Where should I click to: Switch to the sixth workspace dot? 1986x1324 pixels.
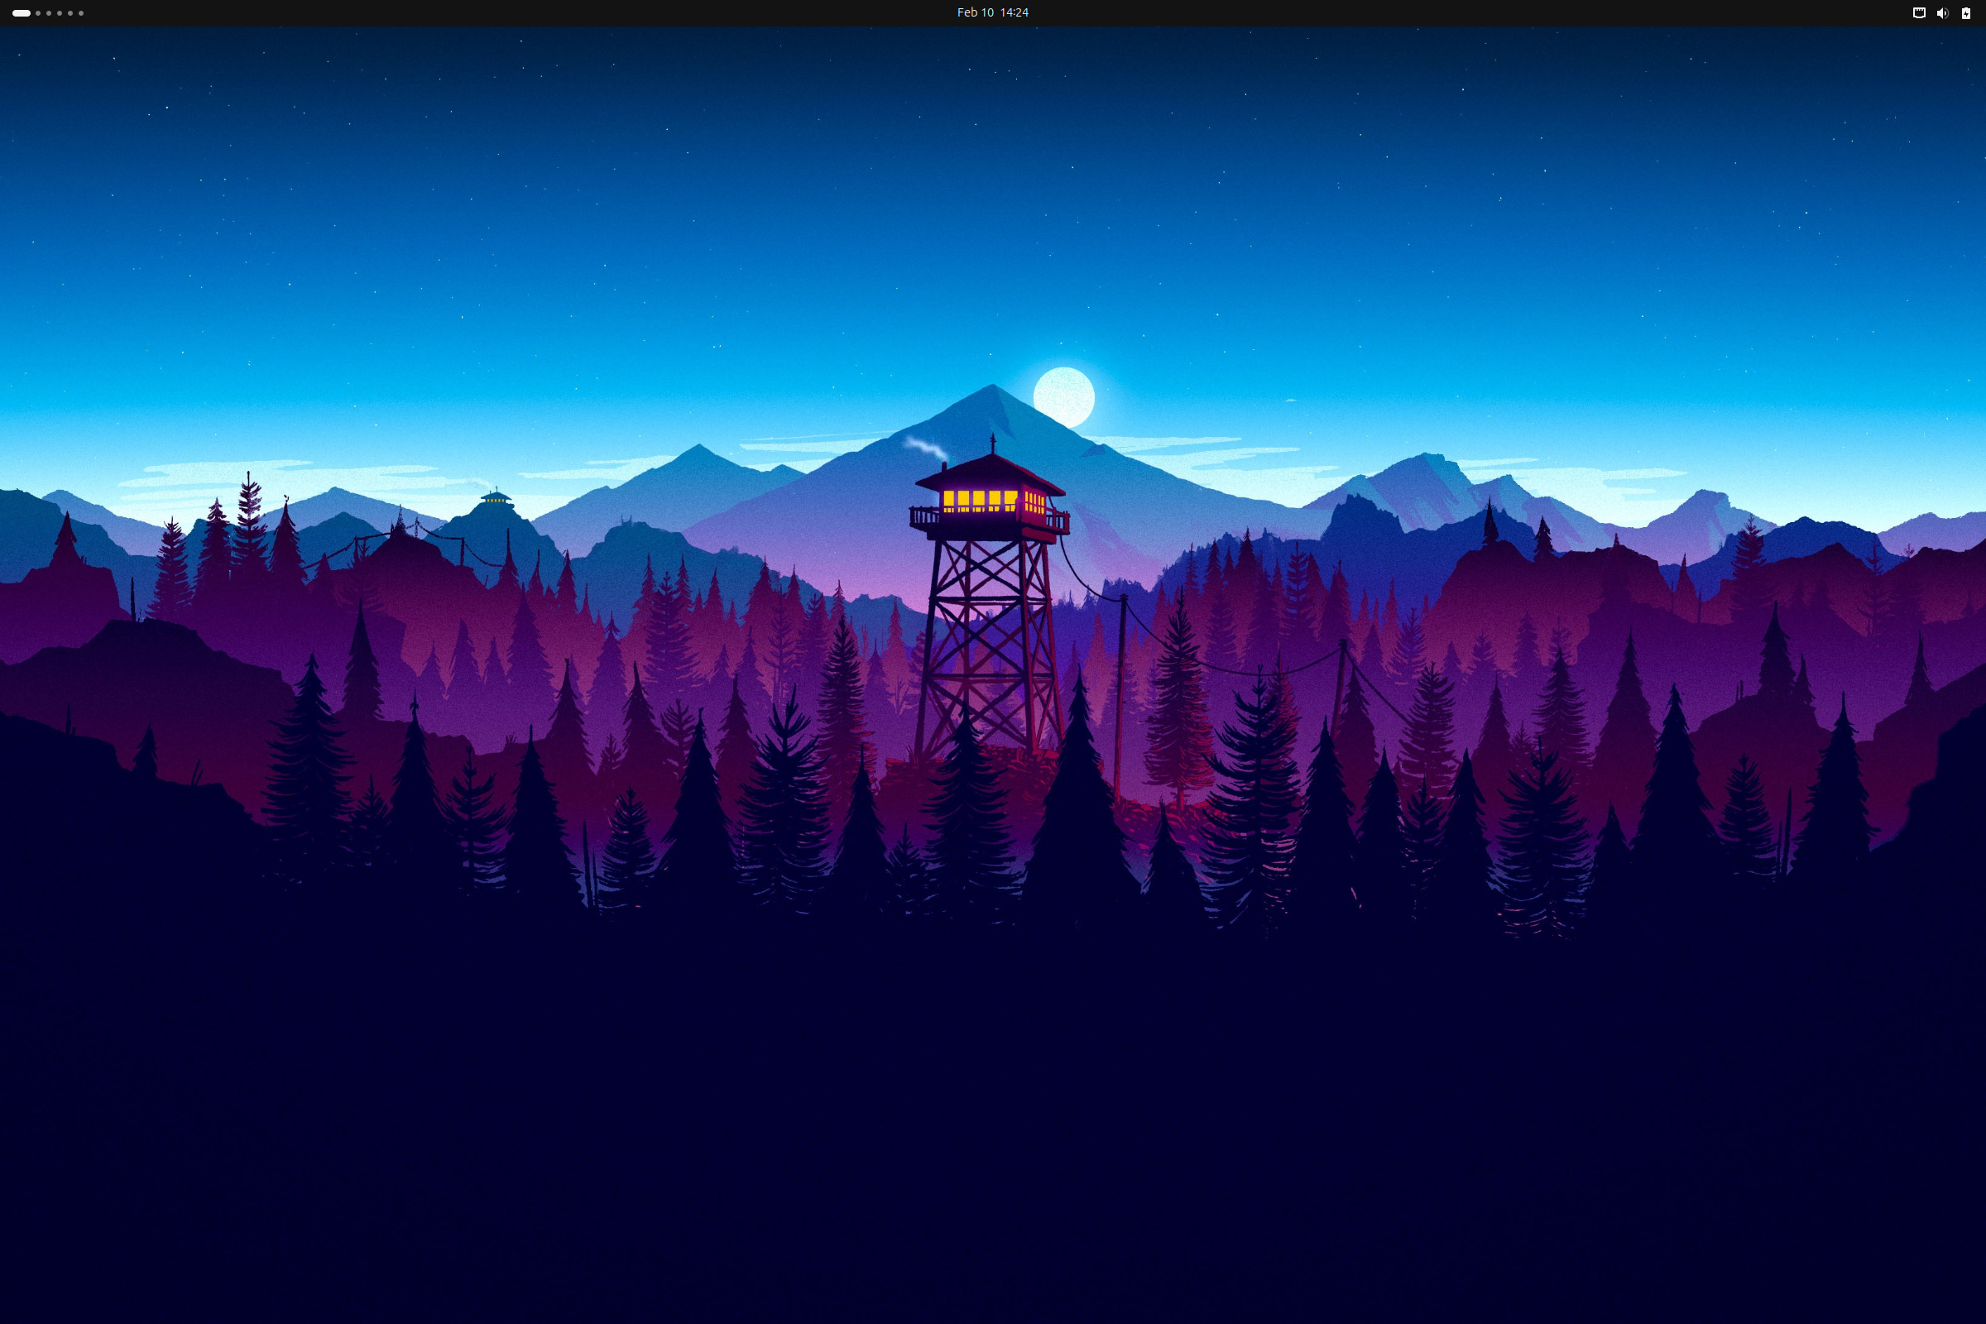click(x=81, y=12)
